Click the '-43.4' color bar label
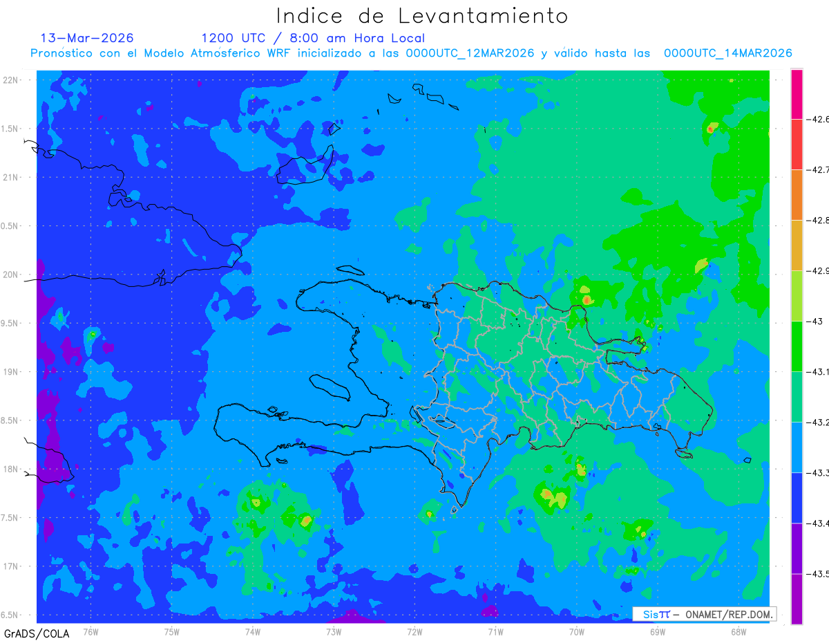This screenshot has height=641, width=829. pos(819,523)
